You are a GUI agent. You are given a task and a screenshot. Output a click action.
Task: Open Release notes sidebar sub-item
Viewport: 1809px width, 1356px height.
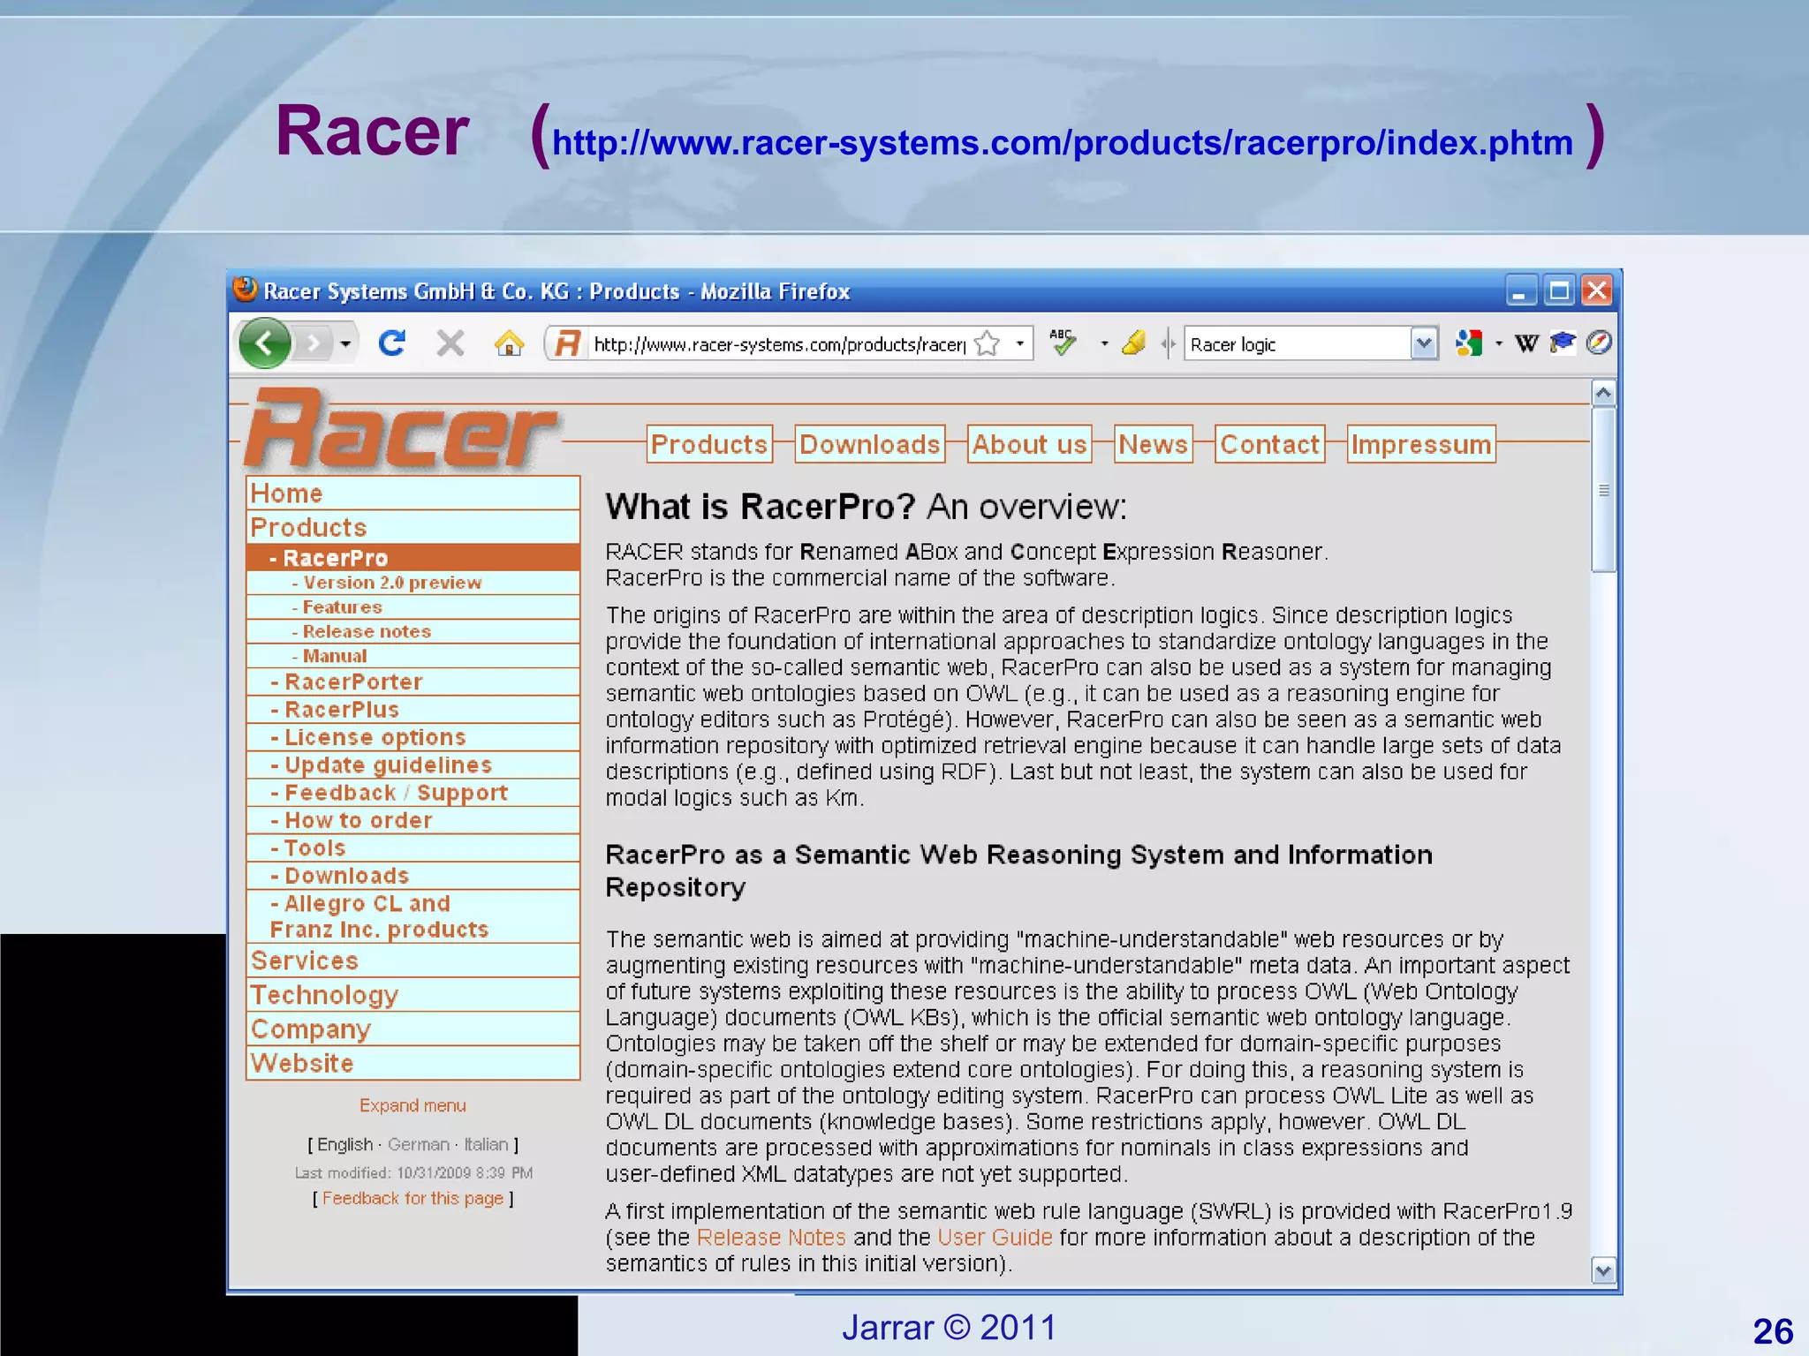coord(413,631)
